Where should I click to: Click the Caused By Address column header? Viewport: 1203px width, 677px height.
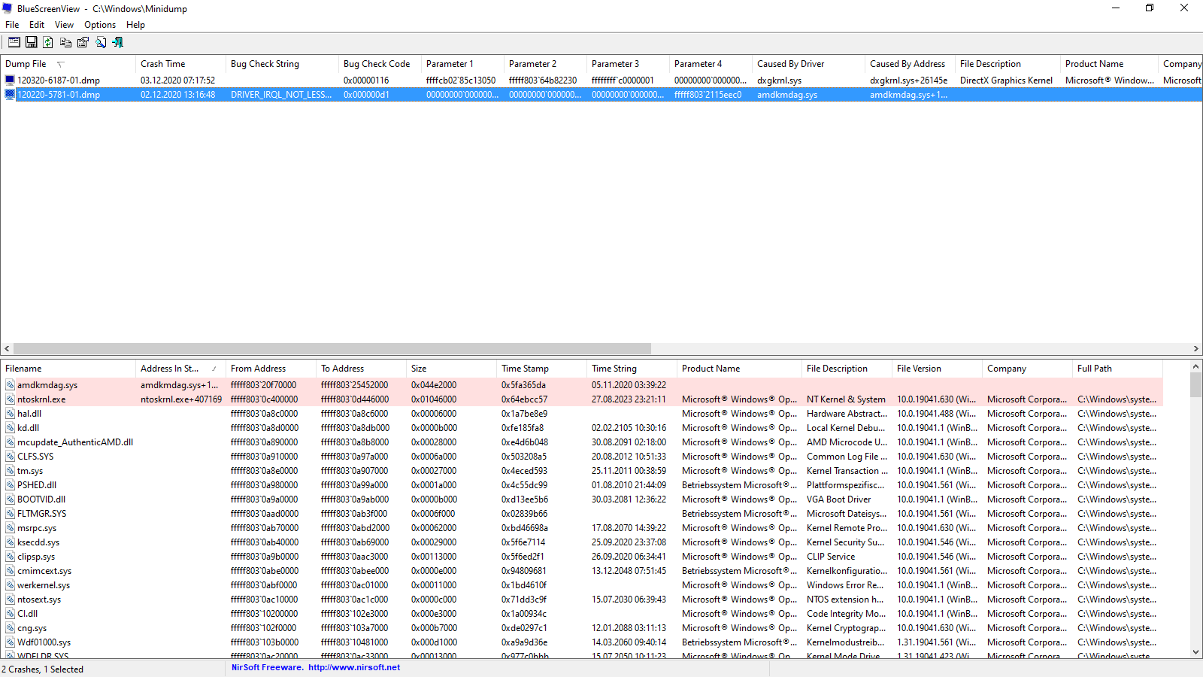point(910,64)
